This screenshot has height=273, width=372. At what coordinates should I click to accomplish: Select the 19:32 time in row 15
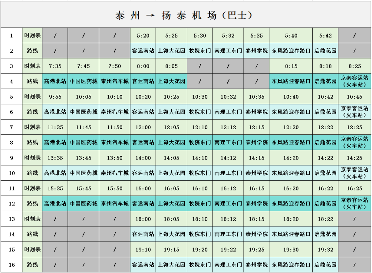(x=325, y=249)
